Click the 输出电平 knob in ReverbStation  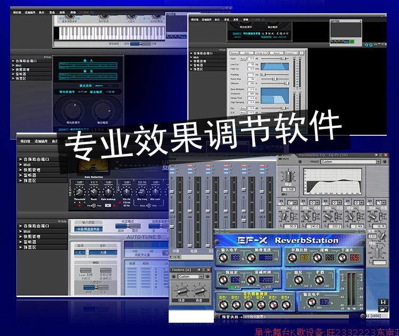(x=311, y=302)
